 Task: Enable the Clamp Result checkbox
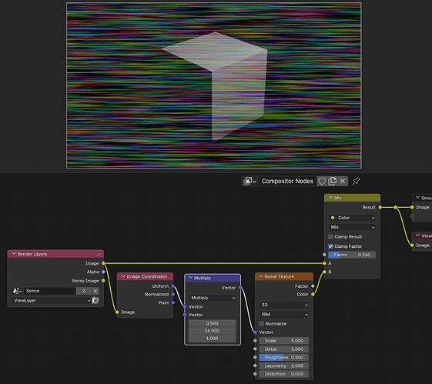[330, 237]
